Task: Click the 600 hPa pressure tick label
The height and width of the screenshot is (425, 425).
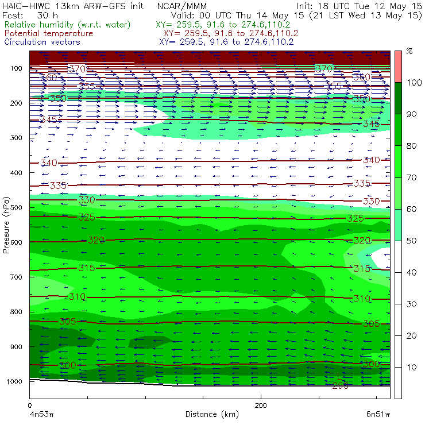Action: click(16, 242)
